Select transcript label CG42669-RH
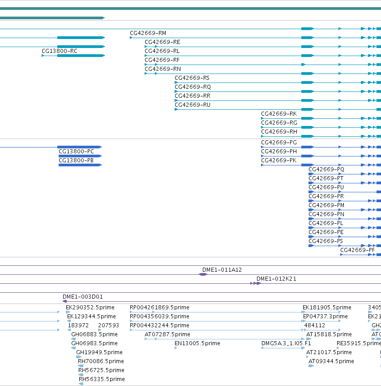This screenshot has width=381, height=386. [279, 132]
